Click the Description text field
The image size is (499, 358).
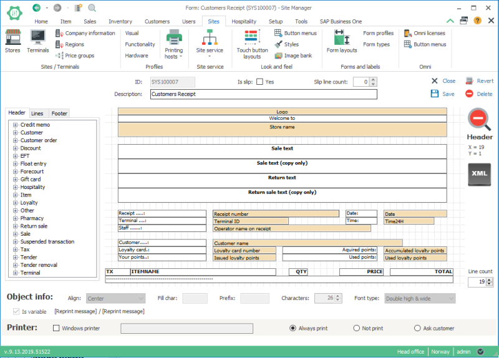[264, 94]
